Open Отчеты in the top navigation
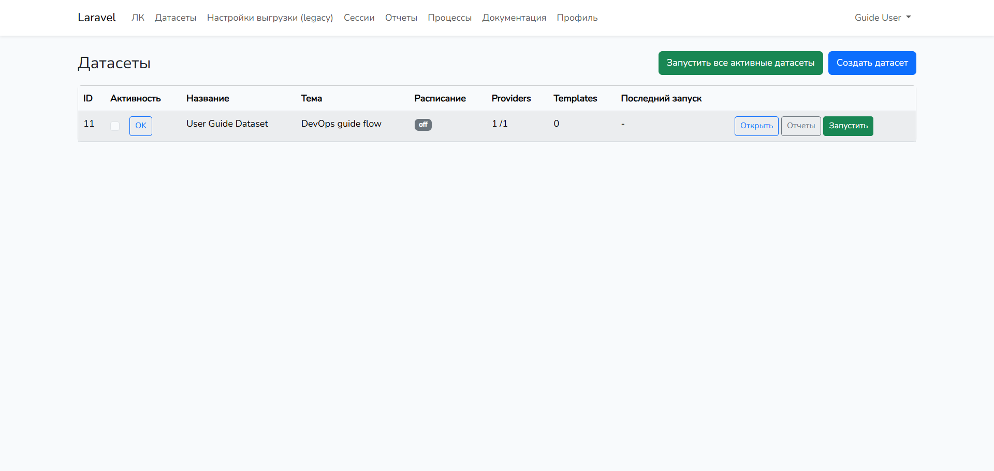 (x=401, y=18)
